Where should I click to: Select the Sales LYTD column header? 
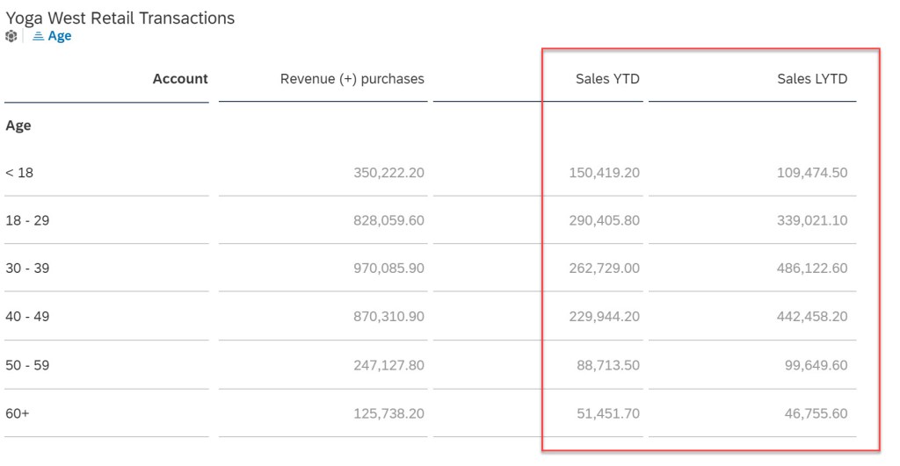tap(812, 79)
